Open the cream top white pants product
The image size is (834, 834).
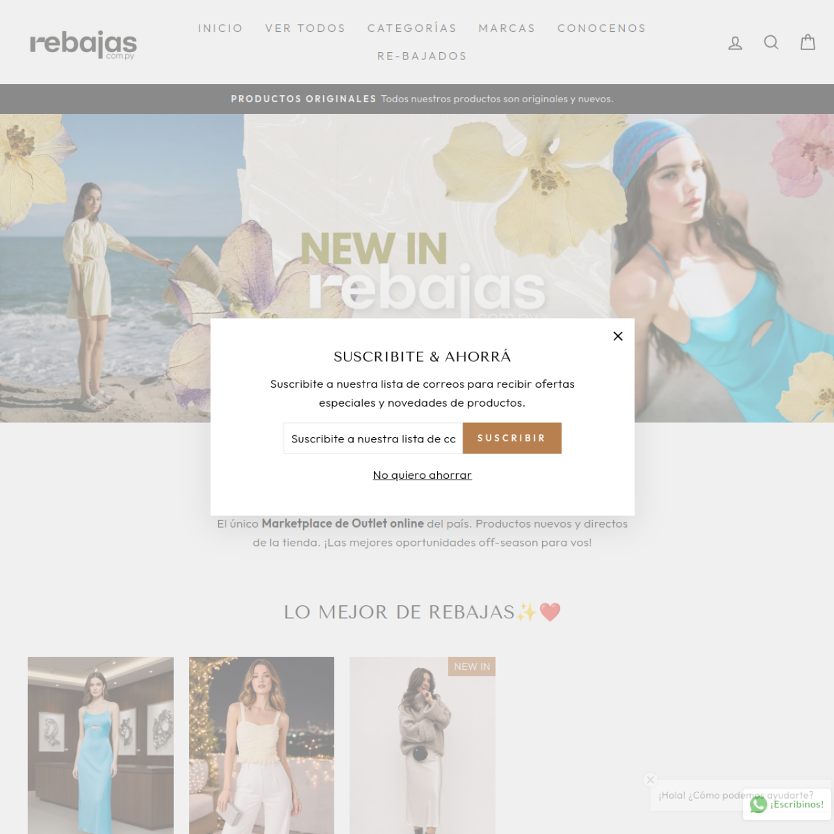coord(261,745)
